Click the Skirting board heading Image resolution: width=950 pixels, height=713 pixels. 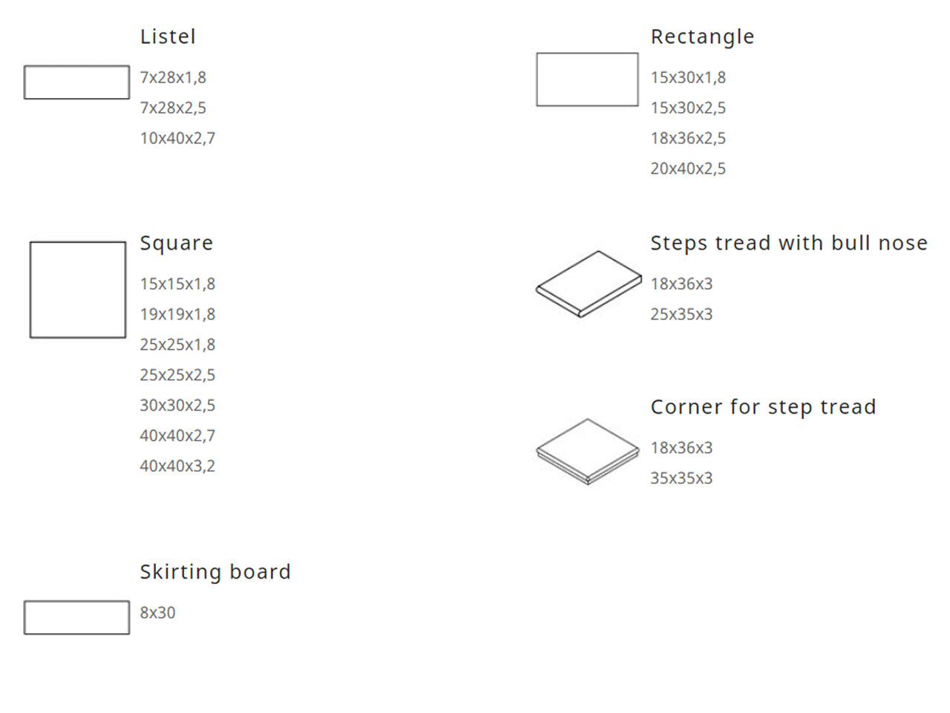[215, 572]
